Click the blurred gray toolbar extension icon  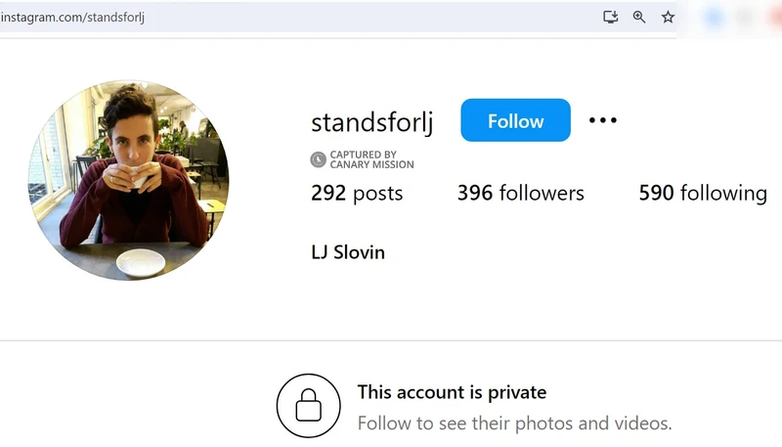click(x=745, y=17)
